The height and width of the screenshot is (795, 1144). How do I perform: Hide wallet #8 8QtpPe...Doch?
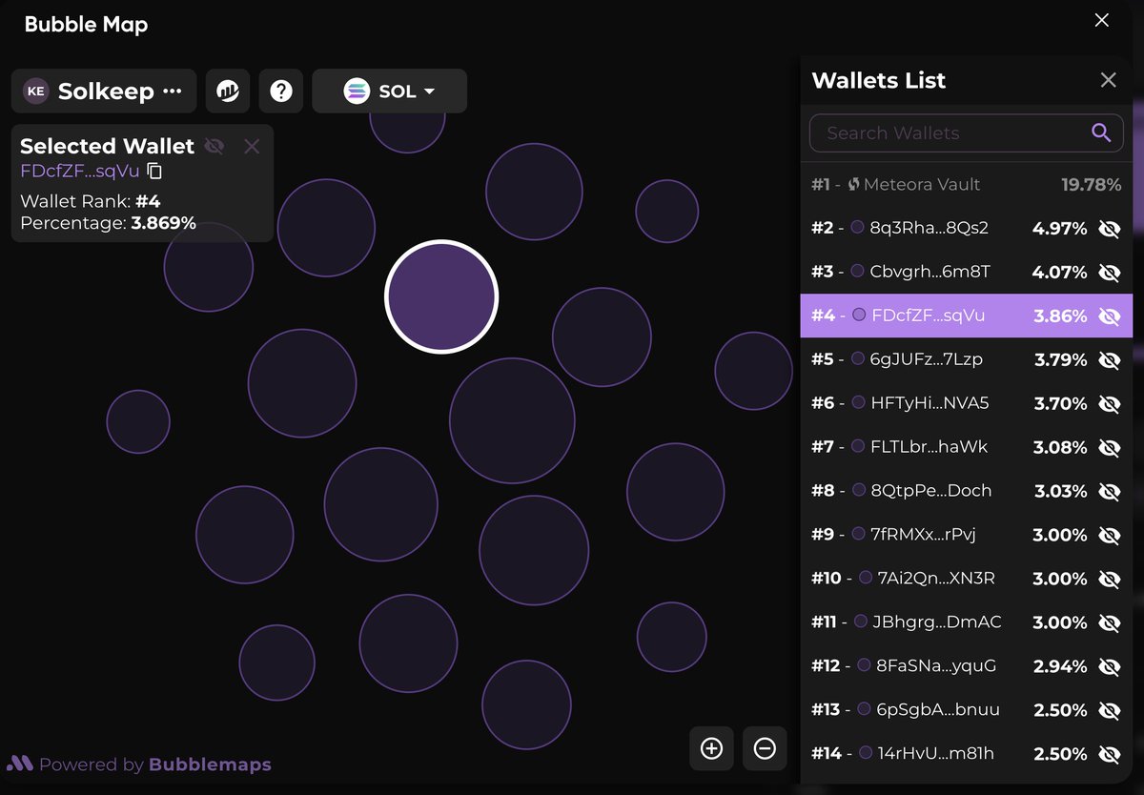click(x=1109, y=491)
